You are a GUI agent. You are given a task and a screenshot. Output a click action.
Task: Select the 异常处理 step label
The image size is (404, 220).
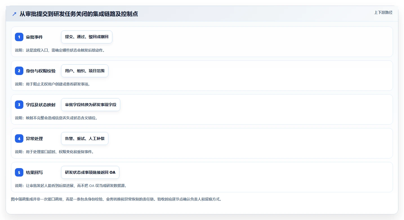pos(34,138)
